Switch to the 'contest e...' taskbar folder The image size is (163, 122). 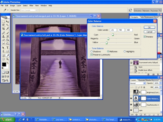76,120
